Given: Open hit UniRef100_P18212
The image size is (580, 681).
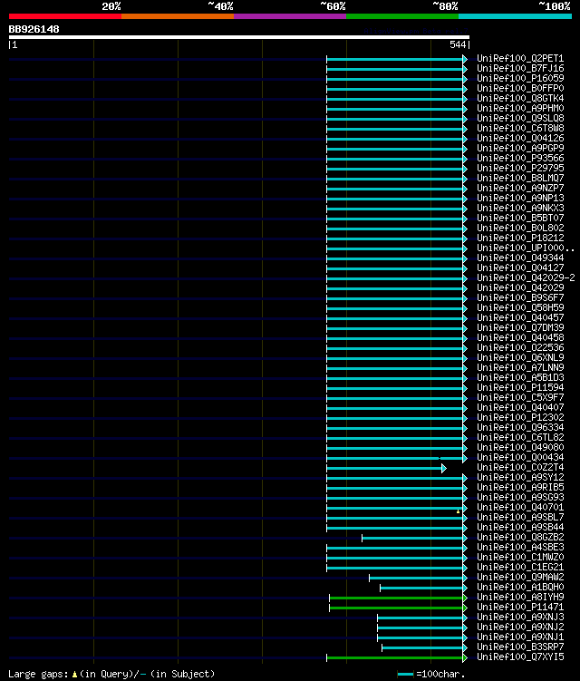Looking at the screenshot, I should [x=520, y=238].
